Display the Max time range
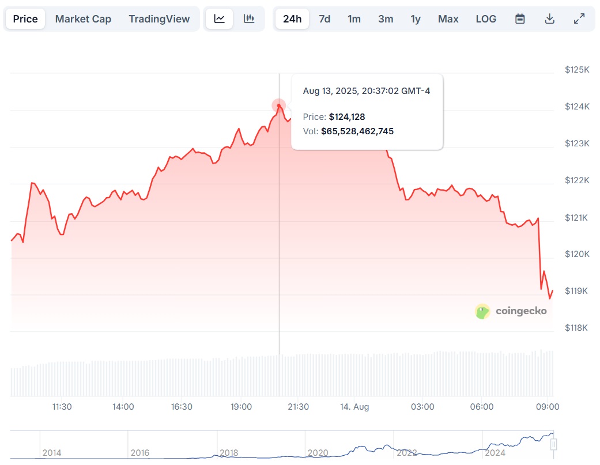Screen dimensions: 600x465 click(x=448, y=18)
